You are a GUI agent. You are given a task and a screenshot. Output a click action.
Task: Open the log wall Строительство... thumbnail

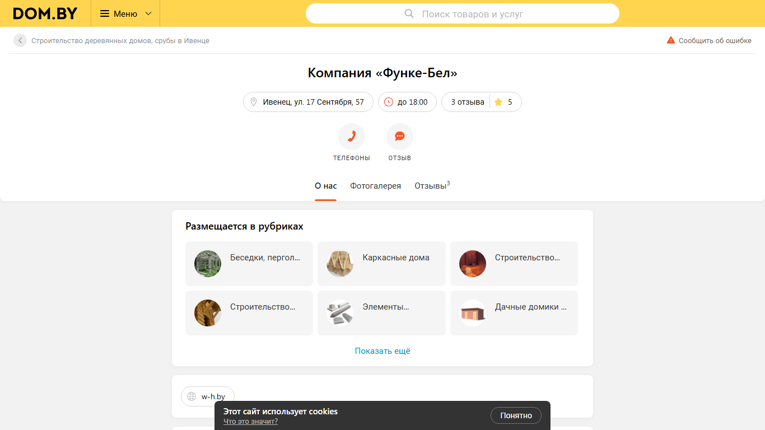[x=208, y=313]
